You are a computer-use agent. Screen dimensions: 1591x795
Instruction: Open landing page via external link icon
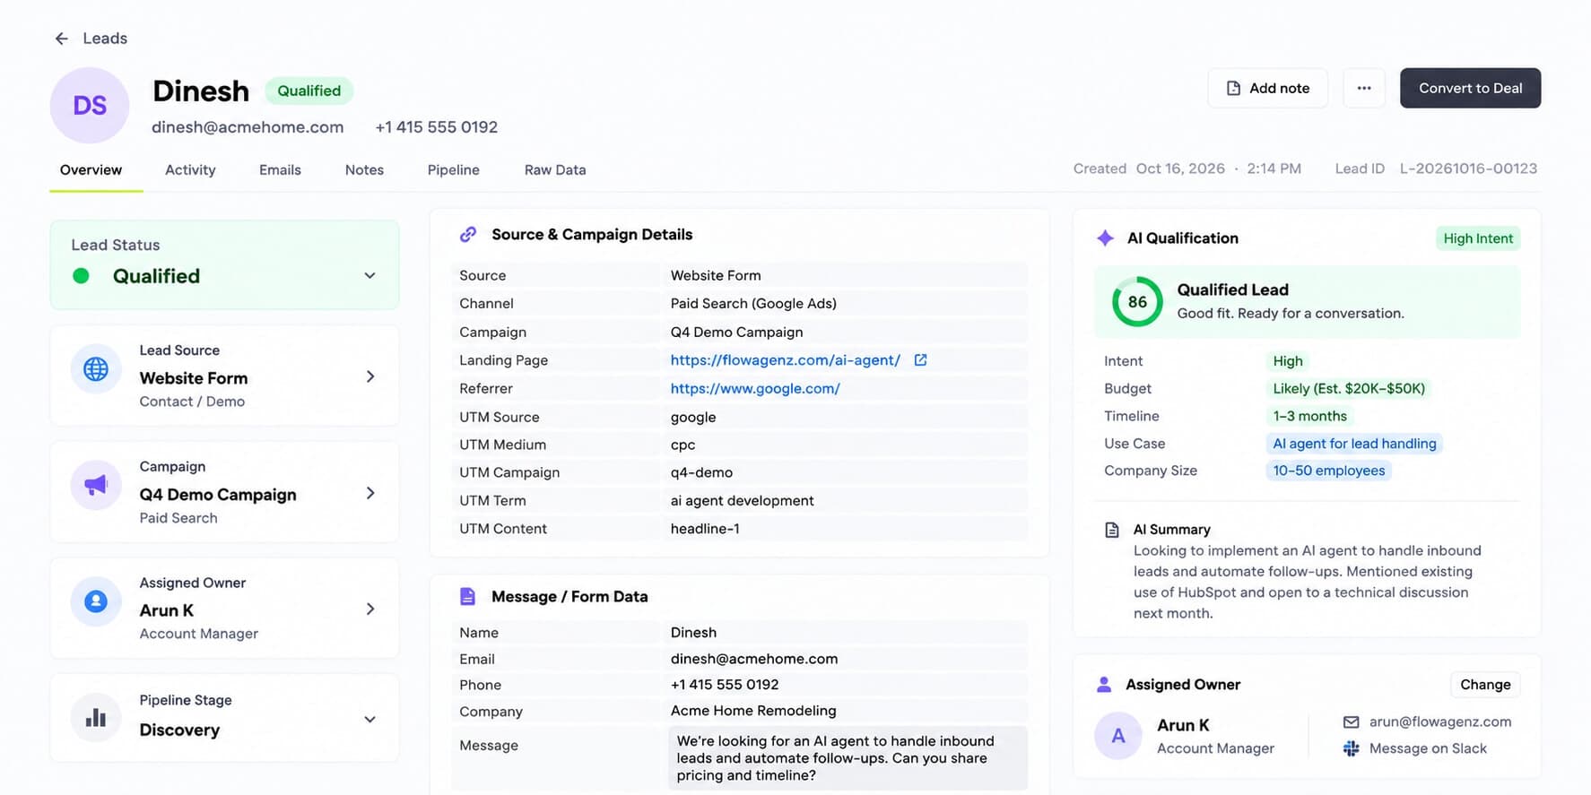[x=920, y=359]
